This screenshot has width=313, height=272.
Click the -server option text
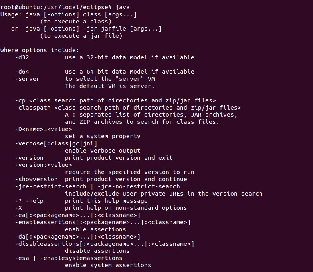(28, 79)
